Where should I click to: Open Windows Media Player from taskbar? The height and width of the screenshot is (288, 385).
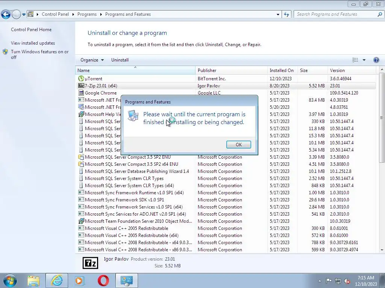pyautogui.click(x=79, y=280)
